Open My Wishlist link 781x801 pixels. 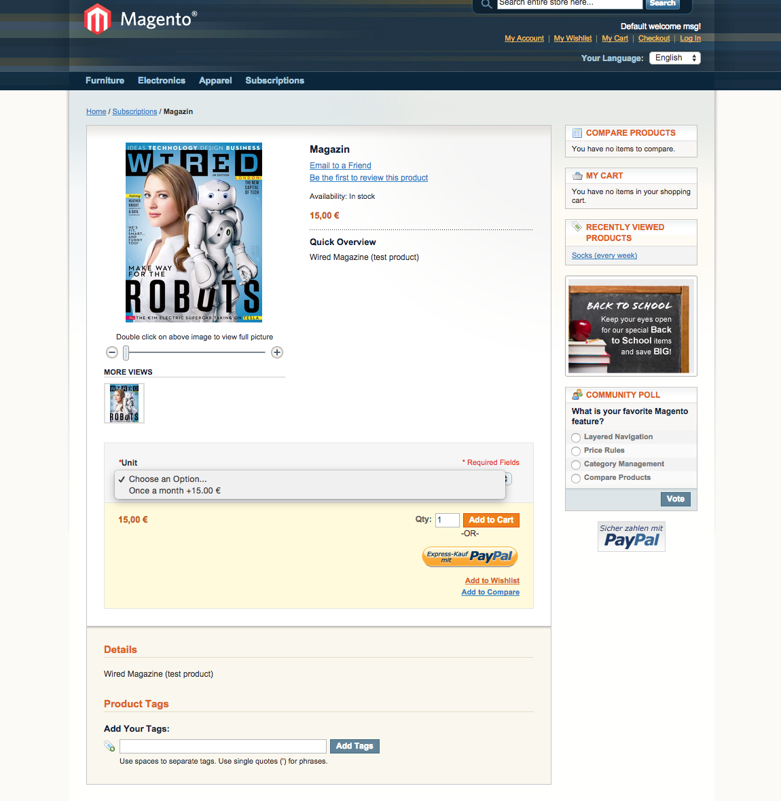click(573, 38)
